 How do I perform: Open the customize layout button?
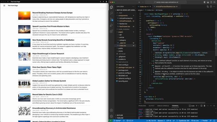[x=214, y=2]
